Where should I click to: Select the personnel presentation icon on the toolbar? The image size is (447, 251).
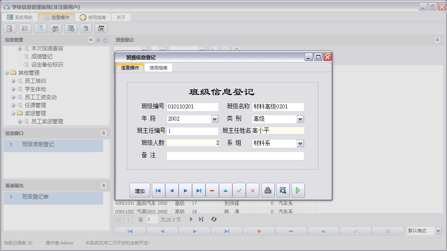click(55, 28)
